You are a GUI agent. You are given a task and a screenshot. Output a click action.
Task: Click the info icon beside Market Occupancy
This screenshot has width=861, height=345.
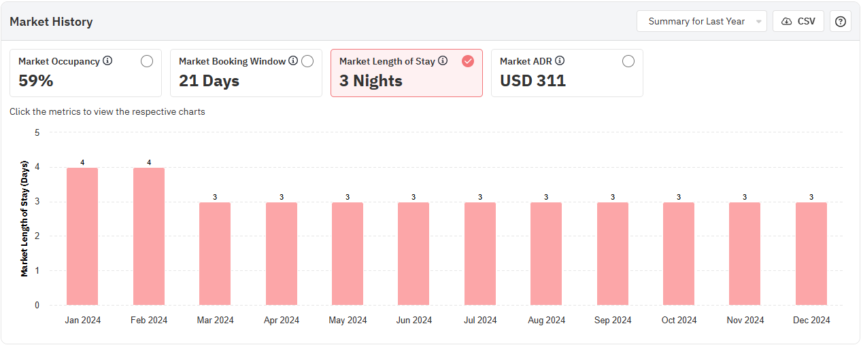pos(107,61)
